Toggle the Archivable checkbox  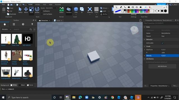(162, 43)
